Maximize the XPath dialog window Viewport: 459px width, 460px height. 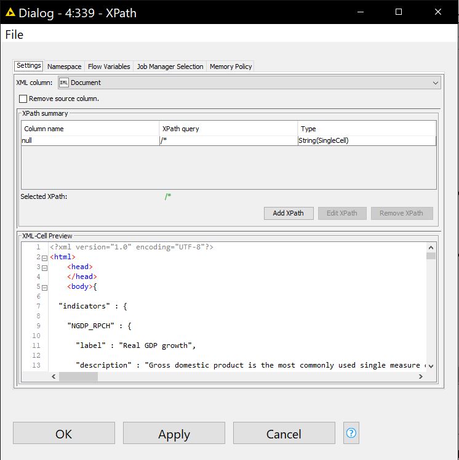pyautogui.click(x=399, y=12)
